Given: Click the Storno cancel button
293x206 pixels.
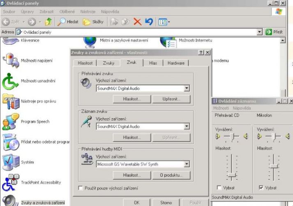Looking at the screenshot, I should coord(166,202).
